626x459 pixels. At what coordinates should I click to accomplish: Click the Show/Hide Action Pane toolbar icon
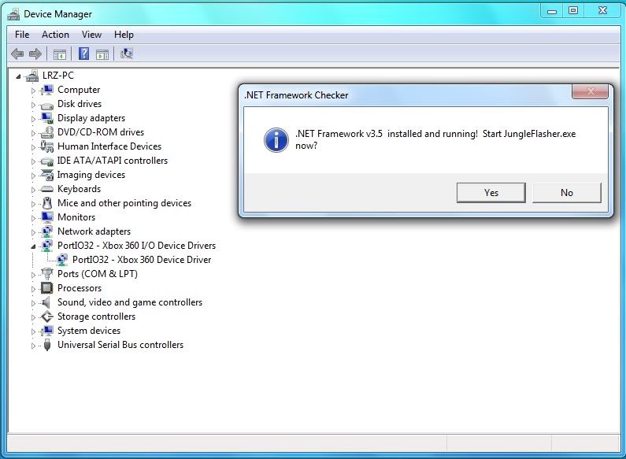point(102,54)
